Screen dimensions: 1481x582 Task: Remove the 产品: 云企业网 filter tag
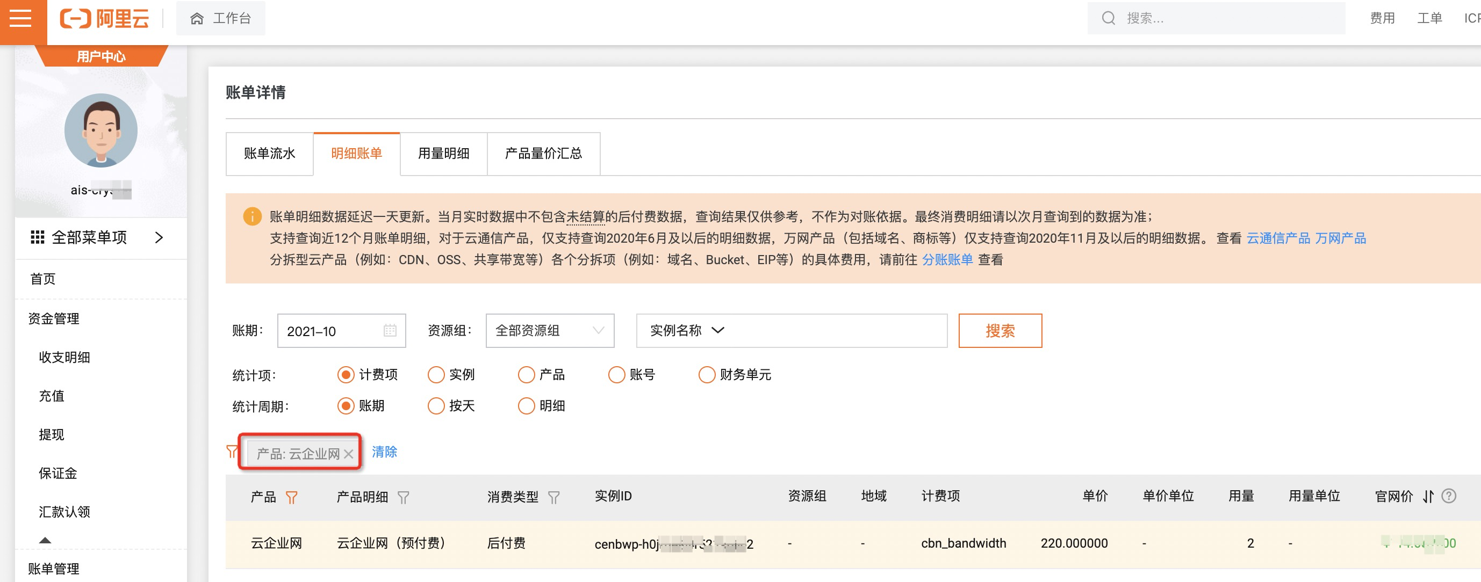(x=348, y=454)
